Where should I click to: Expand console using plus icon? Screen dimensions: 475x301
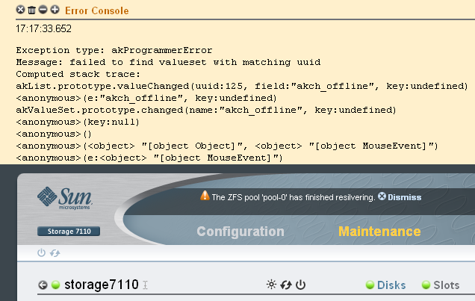[x=55, y=11]
